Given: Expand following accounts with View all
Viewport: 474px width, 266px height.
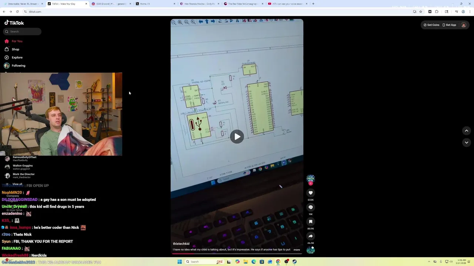Looking at the screenshot, I should pyautogui.click(x=14, y=184).
